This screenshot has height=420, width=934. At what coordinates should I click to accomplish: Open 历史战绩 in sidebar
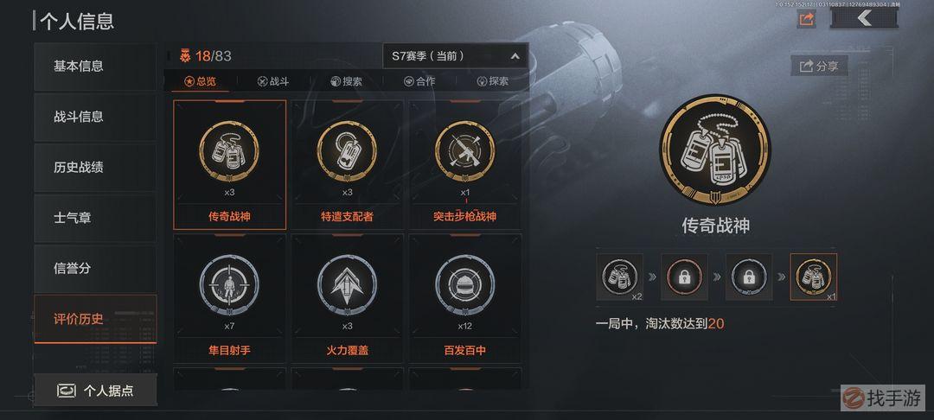pos(95,167)
